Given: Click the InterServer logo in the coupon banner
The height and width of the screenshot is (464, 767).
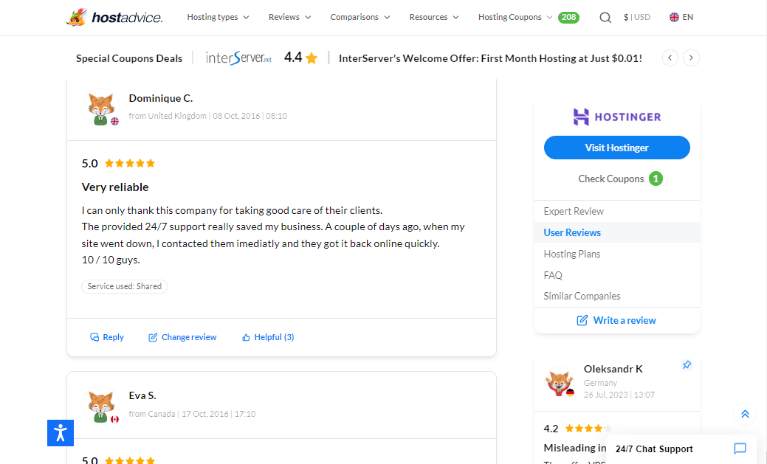Looking at the screenshot, I should [x=238, y=57].
